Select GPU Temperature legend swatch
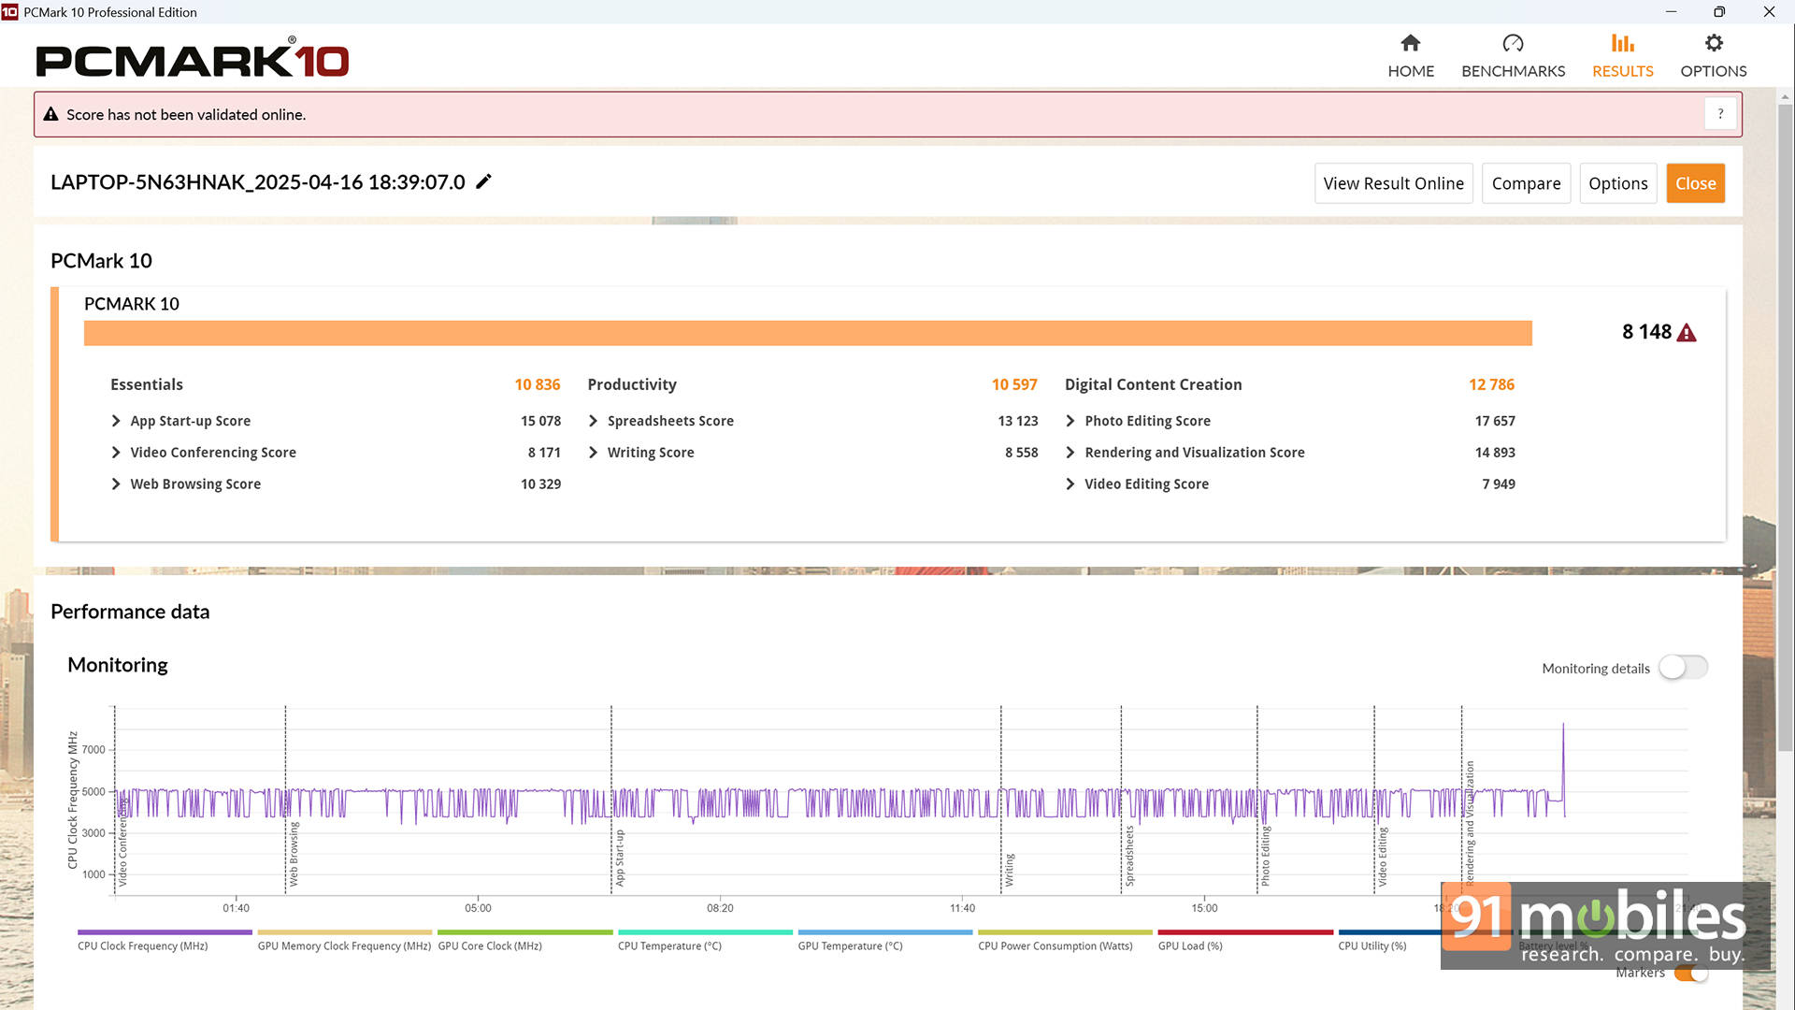This screenshot has width=1795, height=1010. point(885,932)
